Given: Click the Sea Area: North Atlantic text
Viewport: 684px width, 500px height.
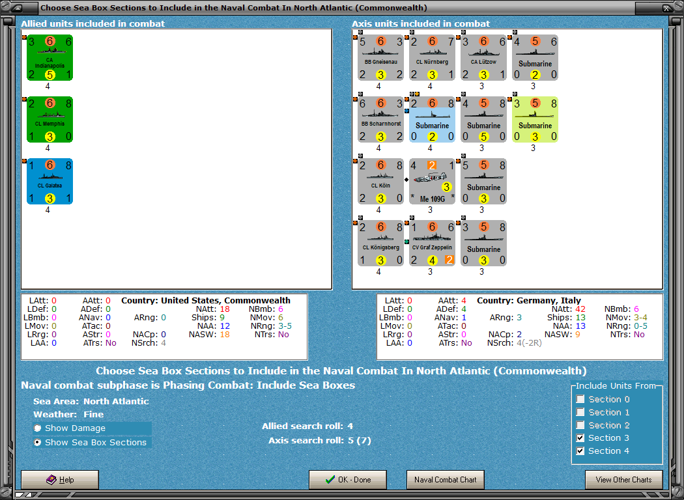Looking at the screenshot, I should tap(91, 401).
